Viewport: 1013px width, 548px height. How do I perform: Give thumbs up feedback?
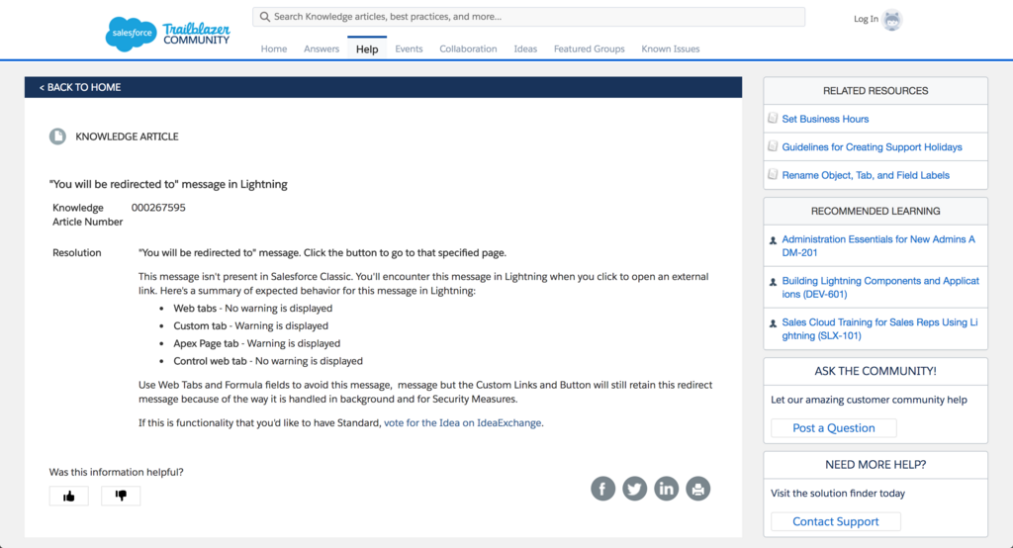coord(69,496)
